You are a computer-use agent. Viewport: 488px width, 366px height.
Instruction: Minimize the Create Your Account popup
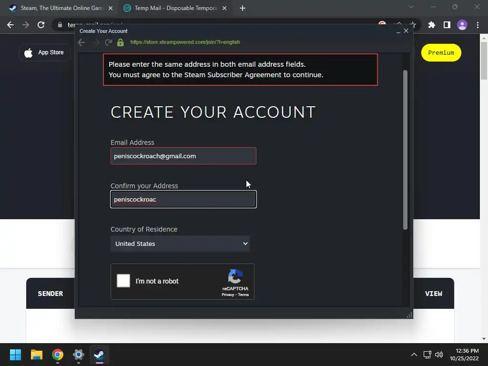[398, 31]
